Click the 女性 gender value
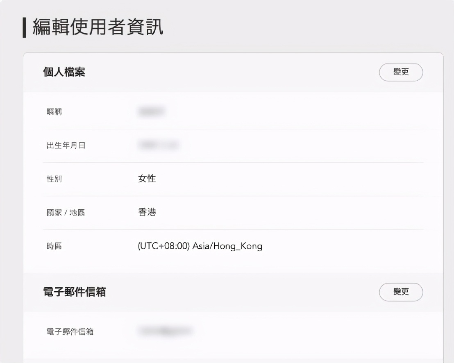This screenshot has width=454, height=363. click(x=147, y=179)
